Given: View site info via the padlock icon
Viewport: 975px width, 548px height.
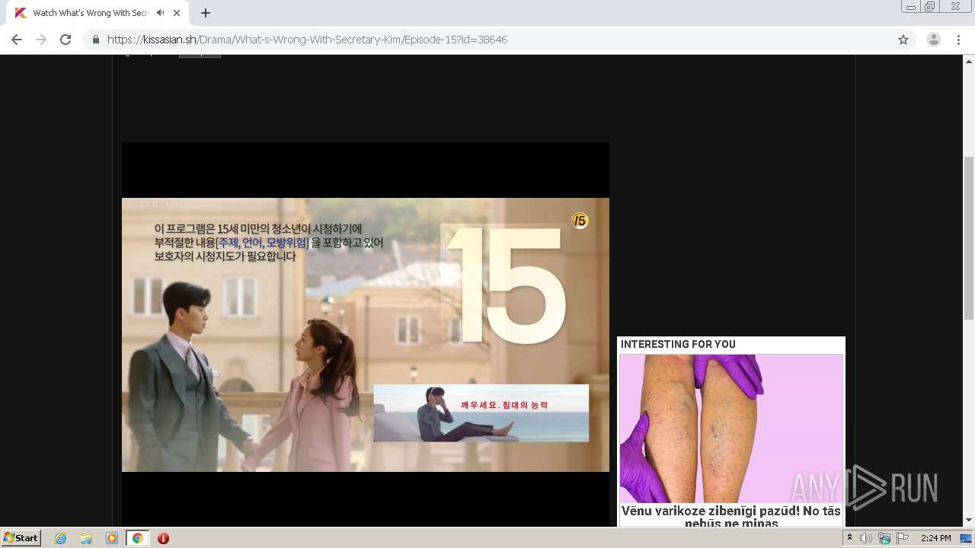Looking at the screenshot, I should [x=96, y=40].
